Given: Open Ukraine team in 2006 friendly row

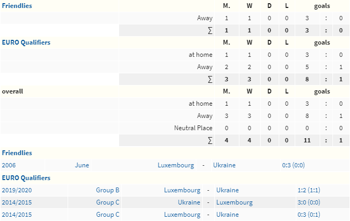Looking at the screenshot, I should tap(224, 165).
